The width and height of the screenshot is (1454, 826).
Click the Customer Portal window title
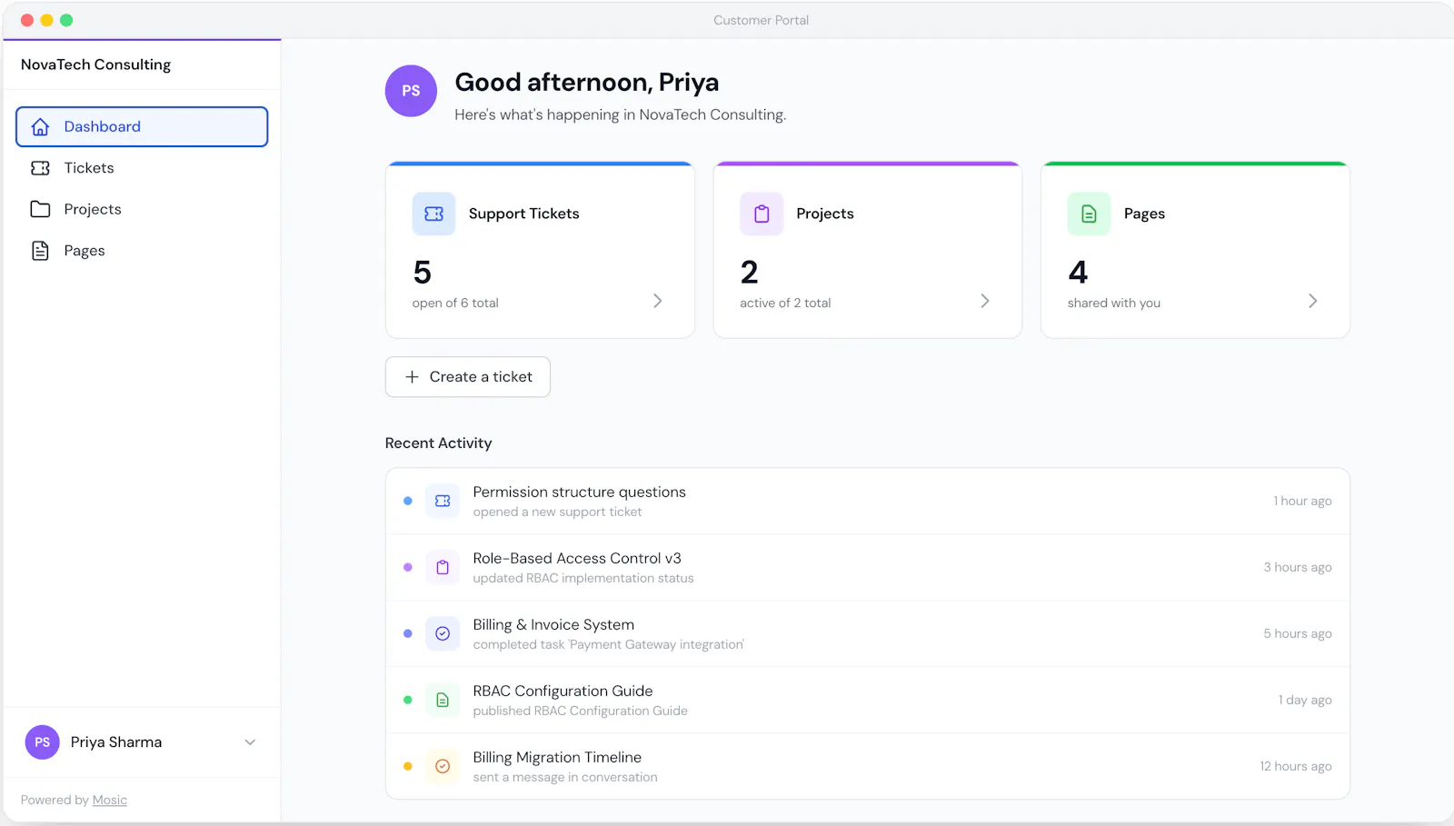point(761,20)
